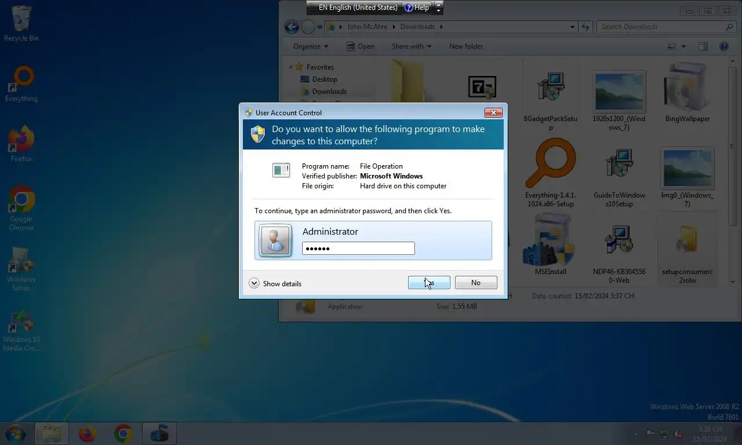Open the view options dropdown arrow
This screenshot has width=742, height=445.
click(x=683, y=46)
